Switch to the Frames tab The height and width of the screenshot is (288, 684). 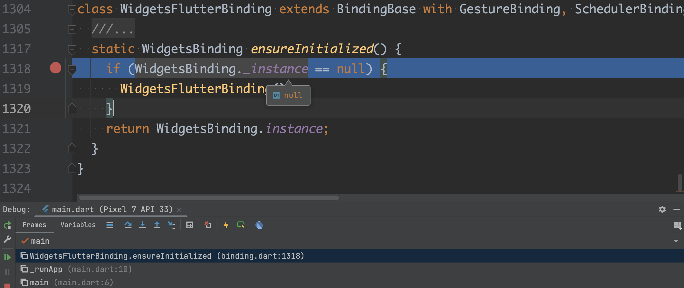click(x=34, y=225)
